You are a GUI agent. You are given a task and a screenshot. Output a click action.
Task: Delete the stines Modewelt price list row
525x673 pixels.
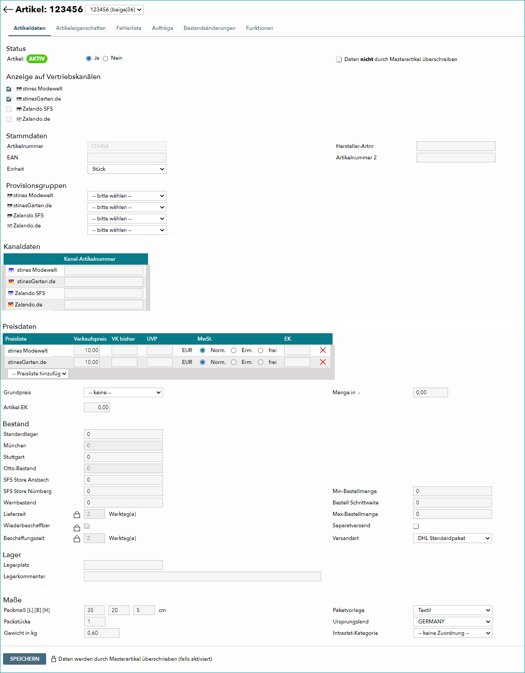tap(323, 350)
